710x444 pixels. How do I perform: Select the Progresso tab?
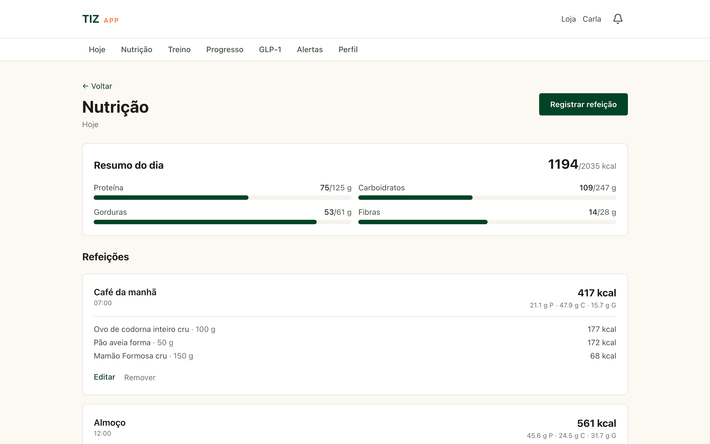[x=225, y=49]
